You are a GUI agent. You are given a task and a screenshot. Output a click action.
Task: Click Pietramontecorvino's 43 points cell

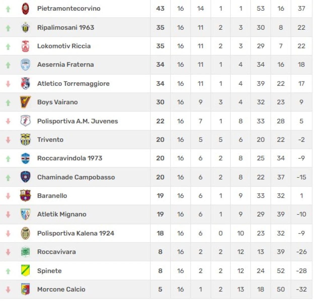click(160, 9)
